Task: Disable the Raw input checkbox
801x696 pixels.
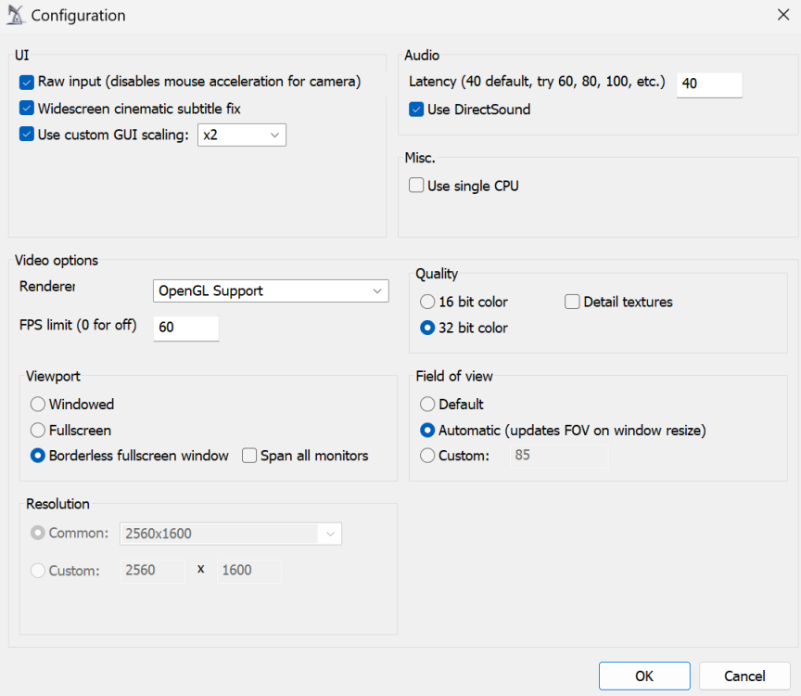Action: coord(27,82)
